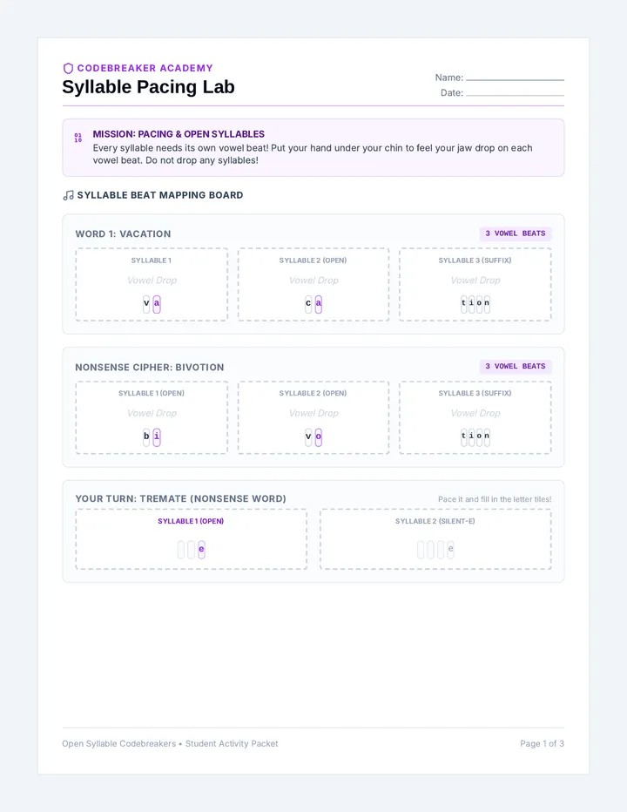Image resolution: width=627 pixels, height=812 pixels.
Task: Click the Date input line
Action: 515,95
